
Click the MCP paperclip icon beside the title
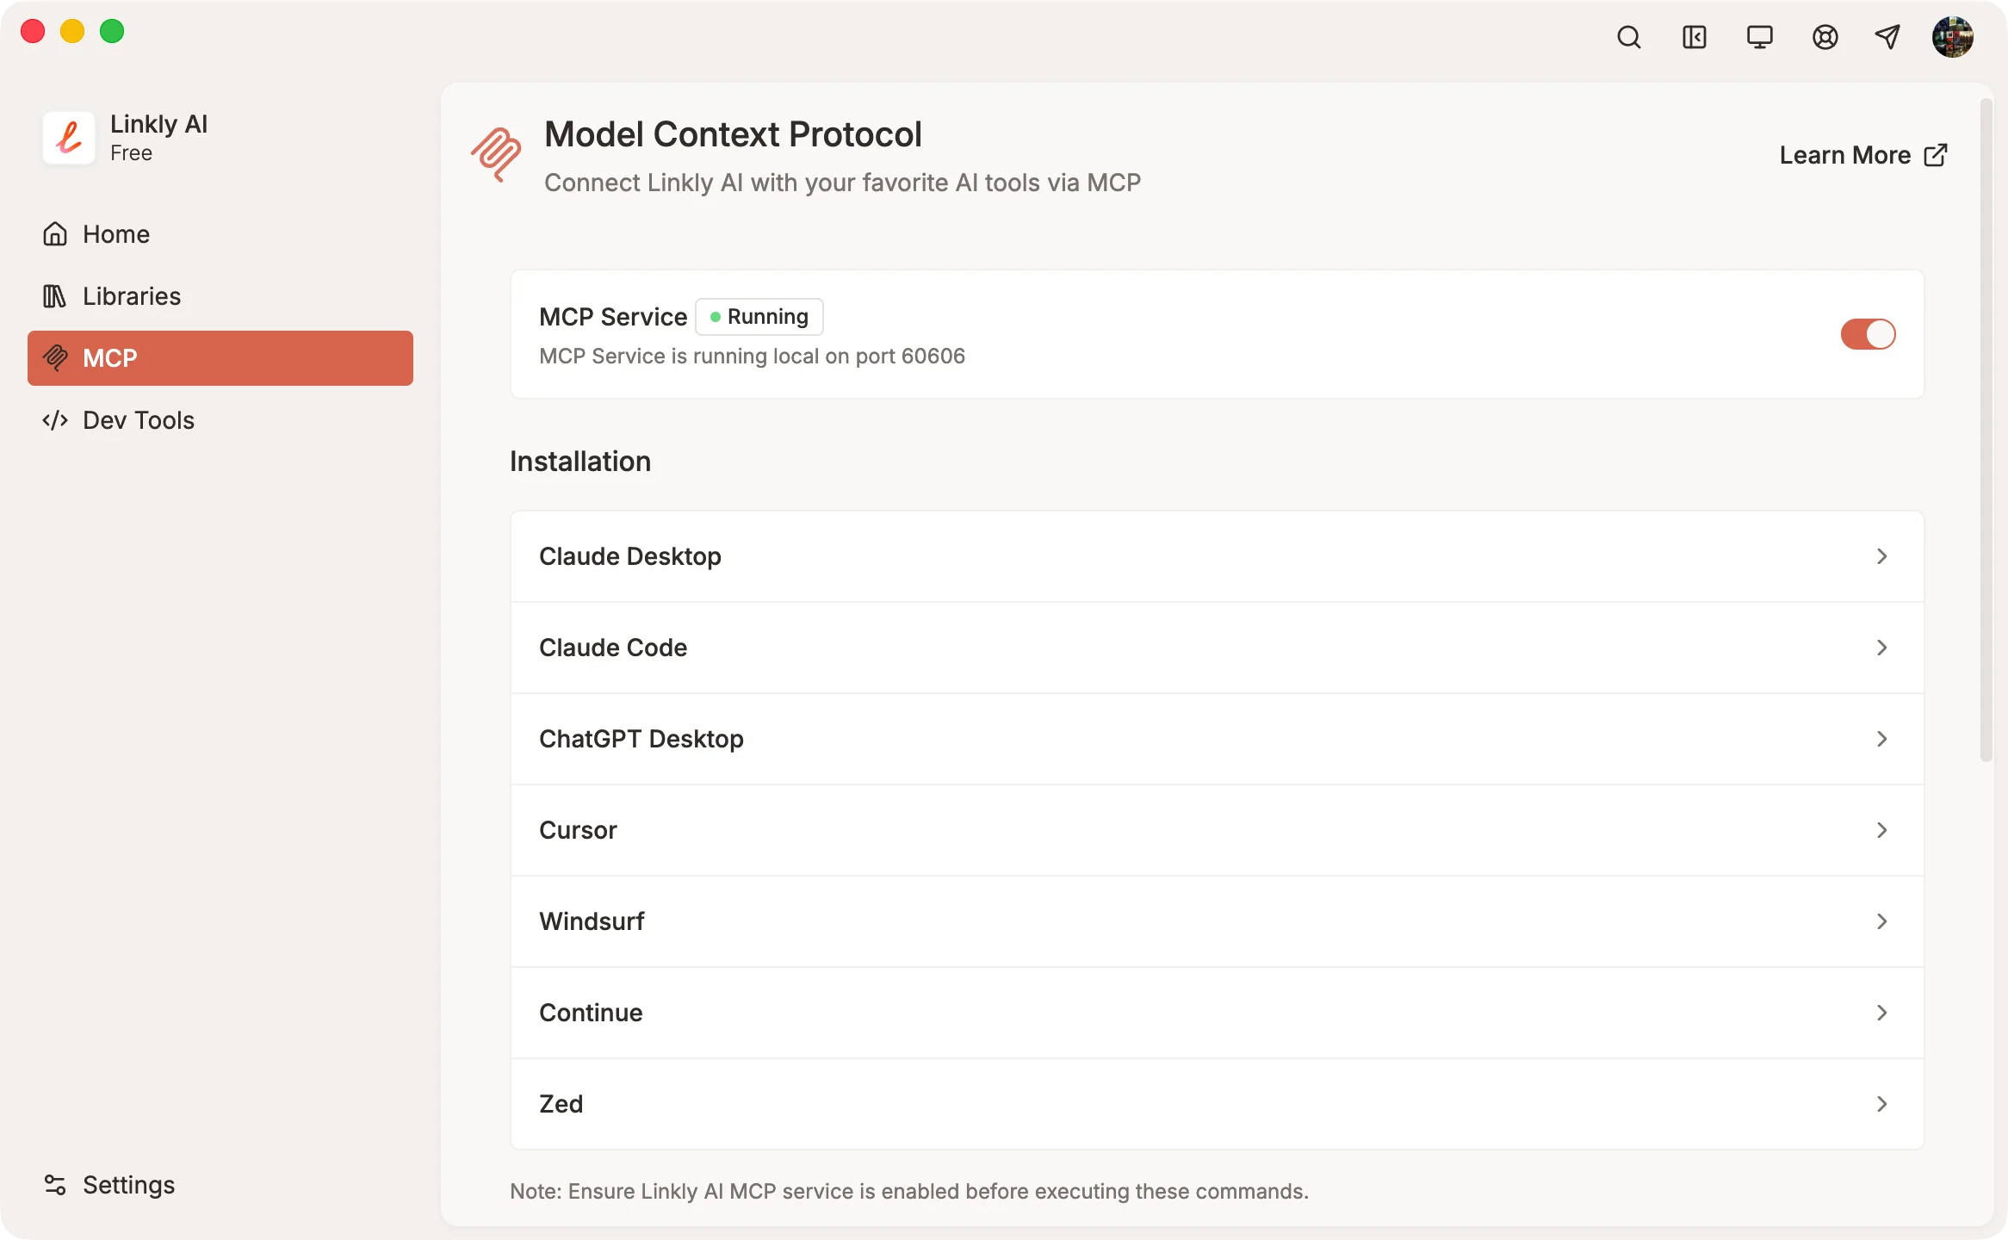pos(498,156)
